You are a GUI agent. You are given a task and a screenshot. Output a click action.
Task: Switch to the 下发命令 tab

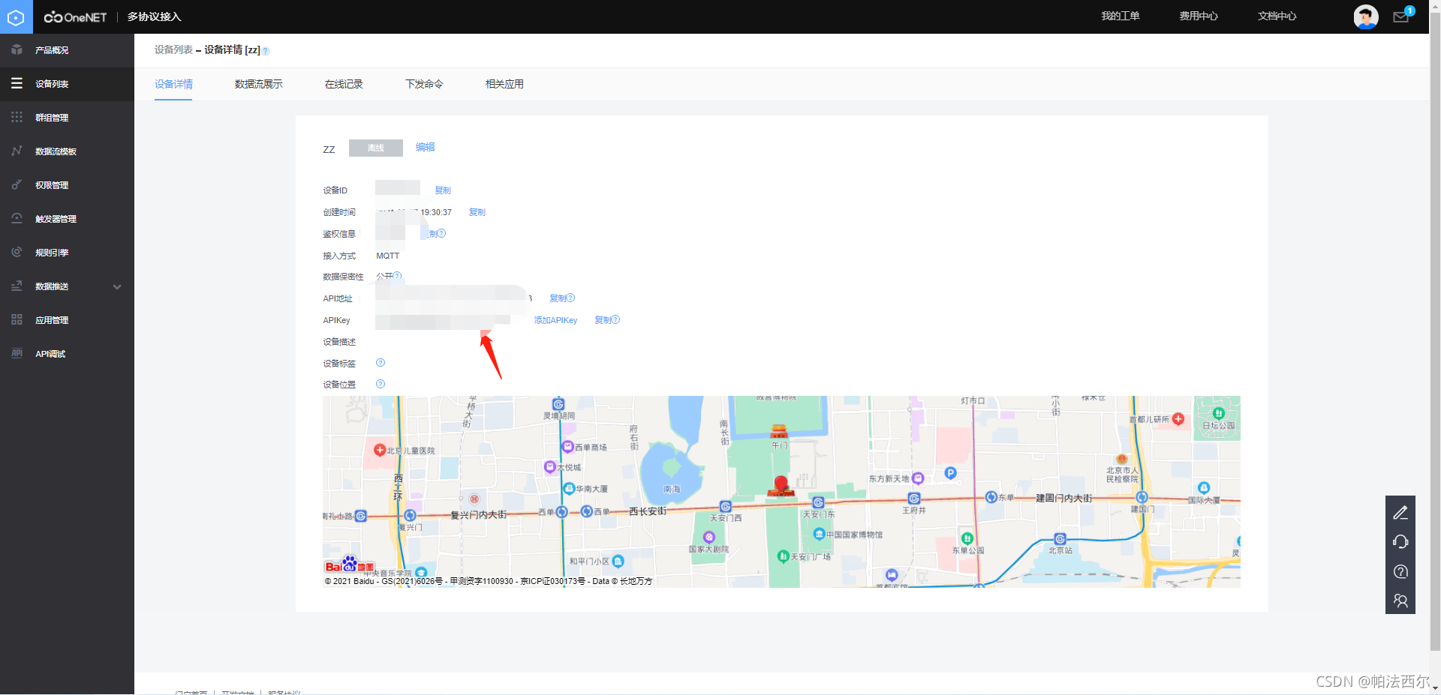pos(424,84)
